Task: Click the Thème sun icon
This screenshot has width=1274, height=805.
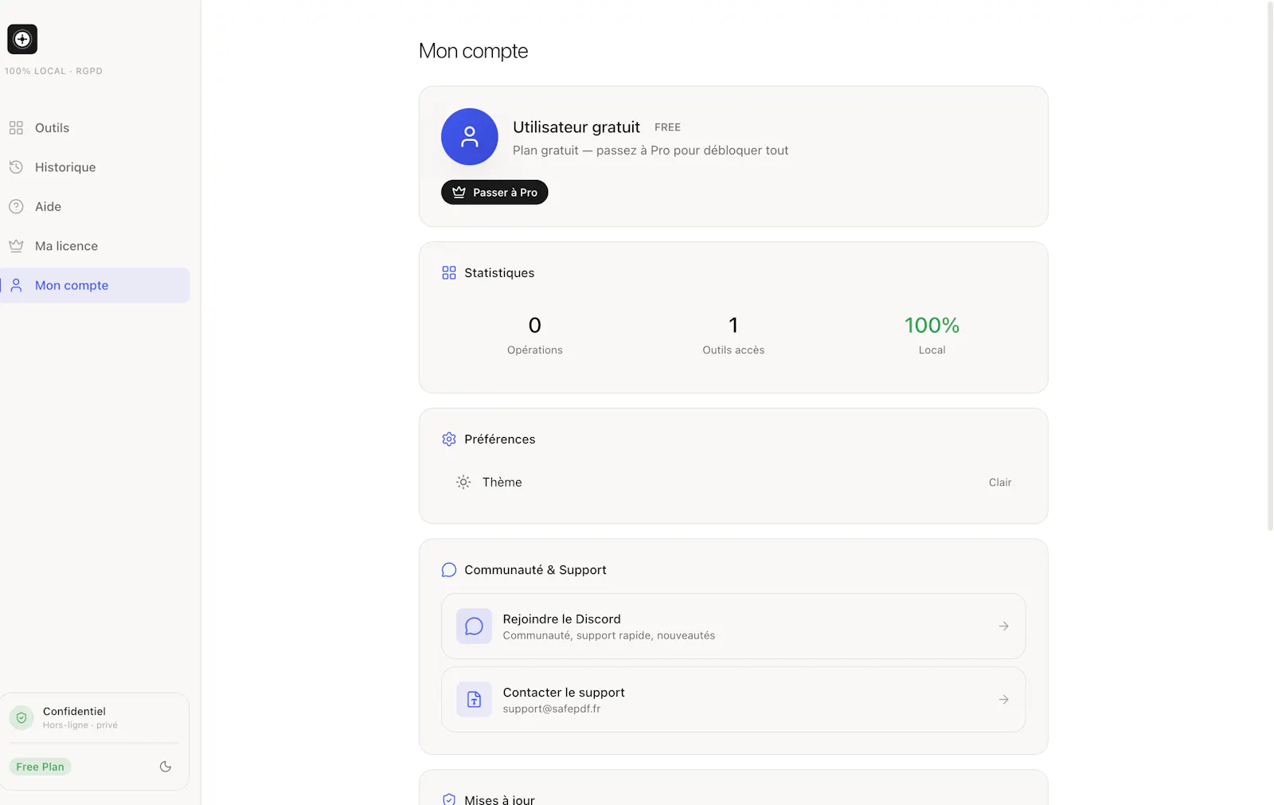Action: click(x=463, y=483)
